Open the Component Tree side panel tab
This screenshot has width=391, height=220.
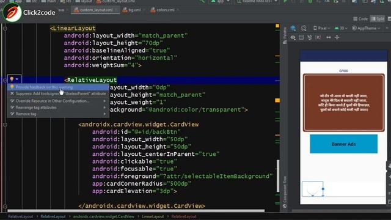coord(285,192)
